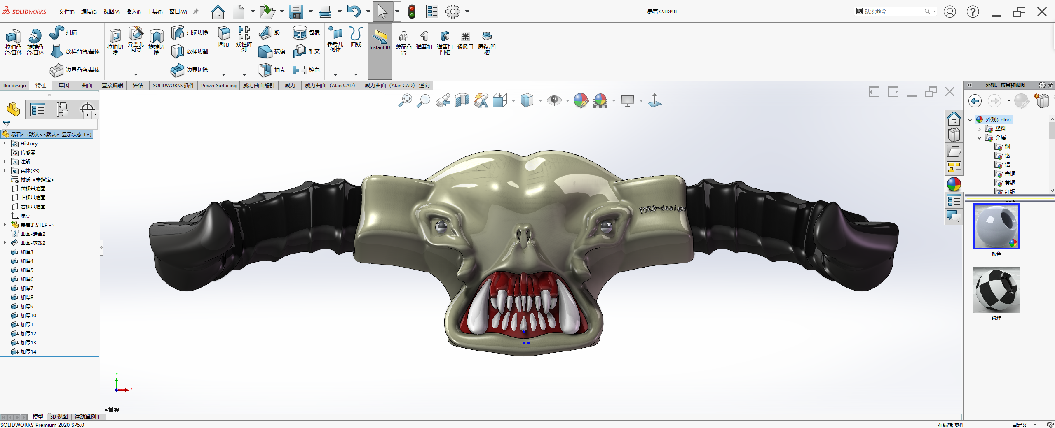Open the Display Style dropdown arrow
Image resolution: width=1055 pixels, height=428 pixels.
(x=540, y=101)
